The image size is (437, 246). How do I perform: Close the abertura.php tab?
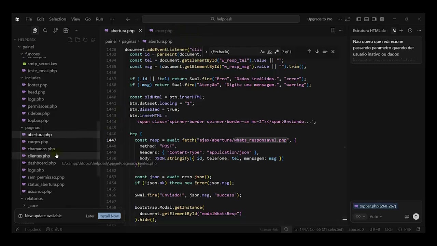[x=140, y=31]
